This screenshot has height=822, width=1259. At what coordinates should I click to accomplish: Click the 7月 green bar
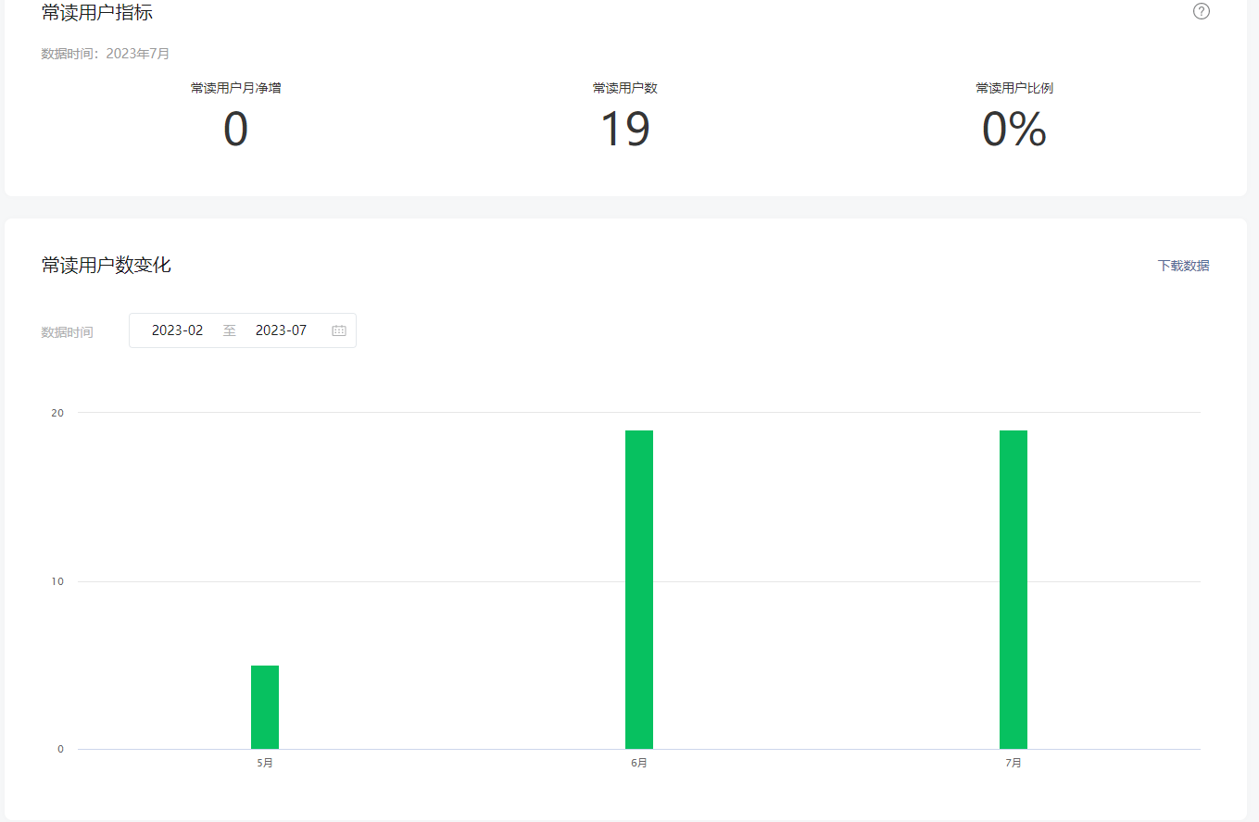pos(1013,590)
